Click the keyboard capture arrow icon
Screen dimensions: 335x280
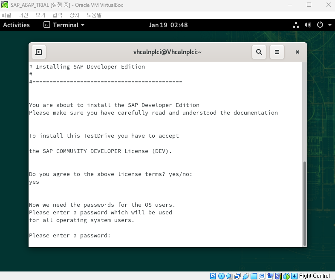pyautogui.click(x=294, y=276)
